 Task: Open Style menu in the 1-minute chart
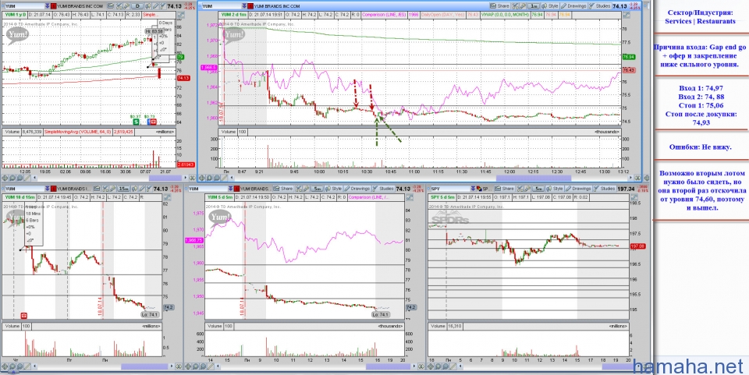coord(550,6)
